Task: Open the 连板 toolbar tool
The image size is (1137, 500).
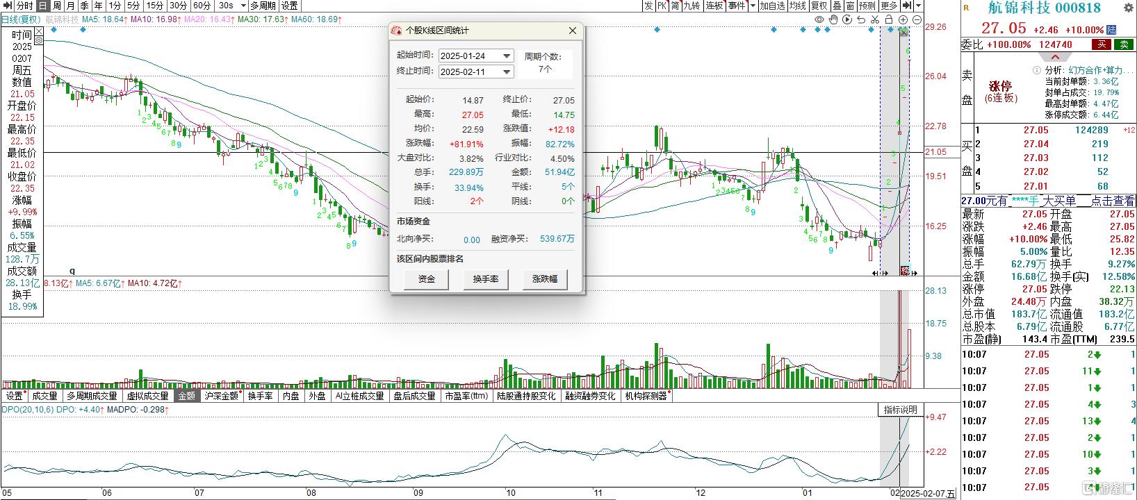Action: (714, 6)
